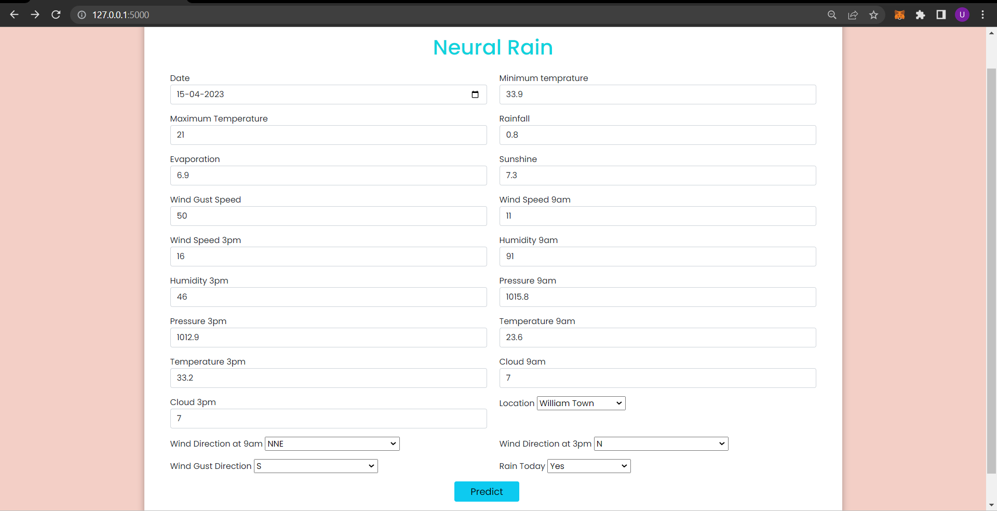Open the user profile avatar
This screenshot has width=997, height=511.
(962, 15)
